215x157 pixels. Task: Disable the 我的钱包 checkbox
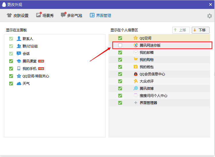tap(120, 67)
